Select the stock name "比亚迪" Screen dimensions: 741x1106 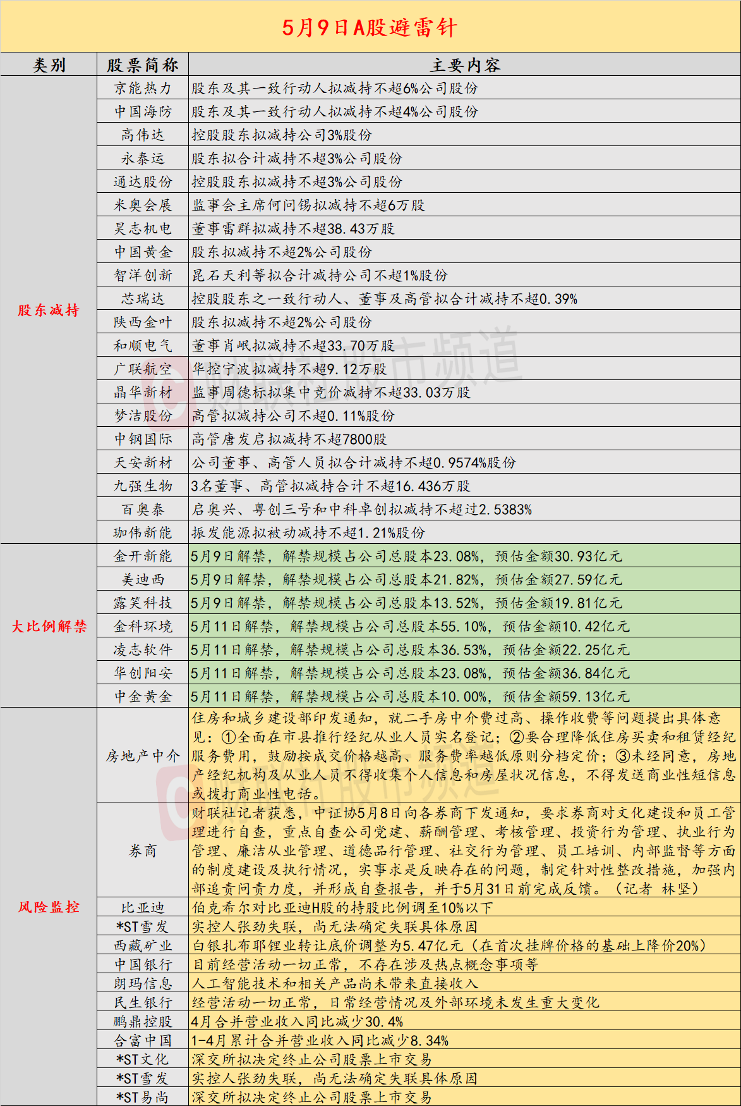pyautogui.click(x=143, y=907)
